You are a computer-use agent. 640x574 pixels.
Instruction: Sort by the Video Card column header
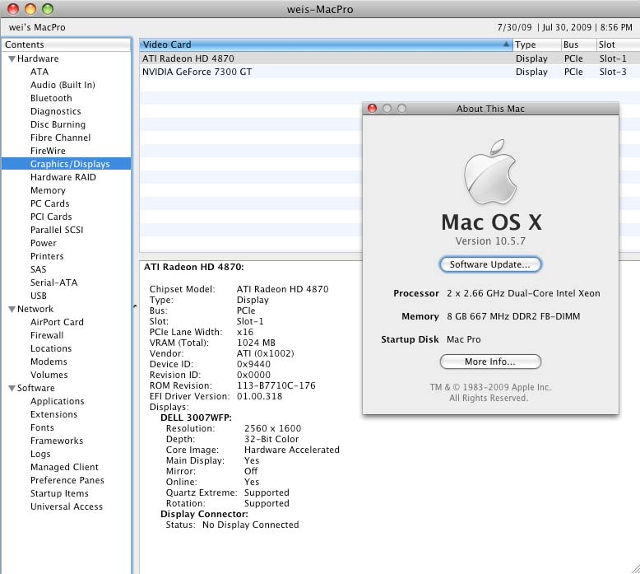click(321, 44)
